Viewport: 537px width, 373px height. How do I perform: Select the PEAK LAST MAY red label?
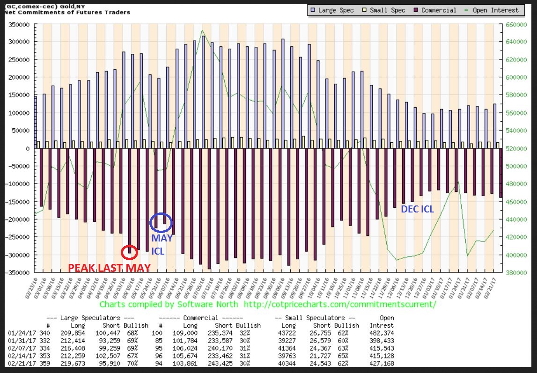pyautogui.click(x=110, y=268)
